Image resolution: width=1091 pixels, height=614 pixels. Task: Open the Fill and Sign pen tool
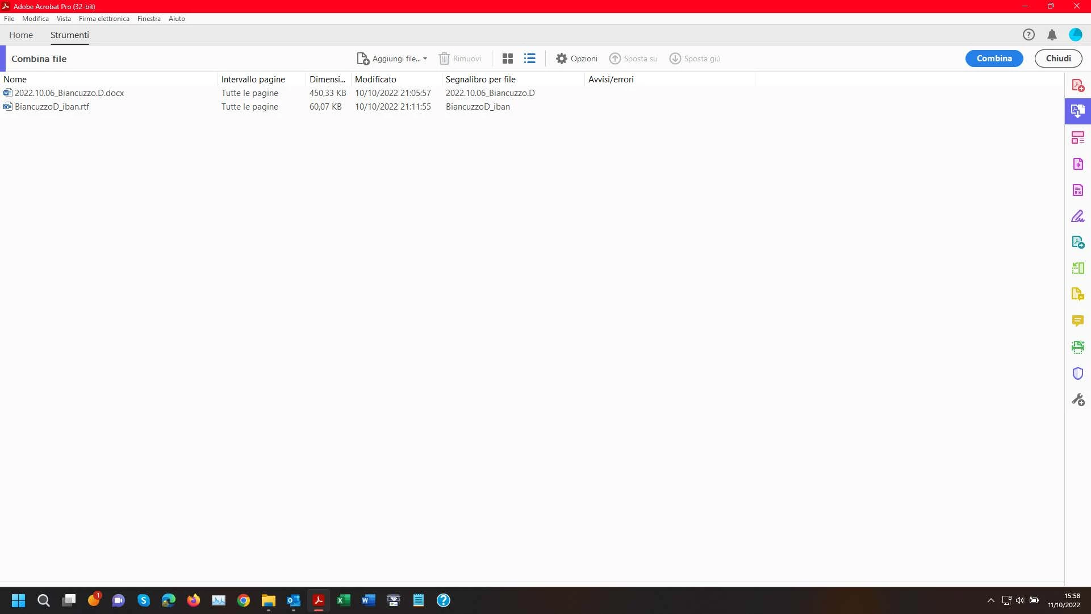[x=1077, y=216]
